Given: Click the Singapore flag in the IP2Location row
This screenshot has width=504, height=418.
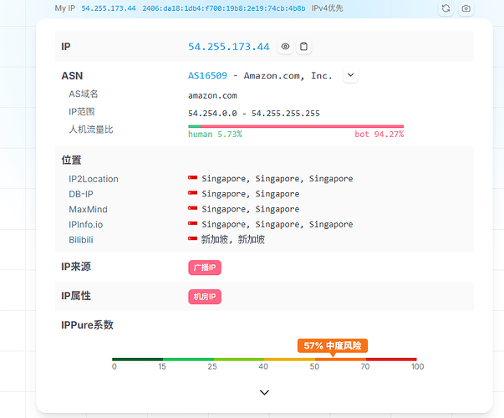Looking at the screenshot, I should pos(193,177).
